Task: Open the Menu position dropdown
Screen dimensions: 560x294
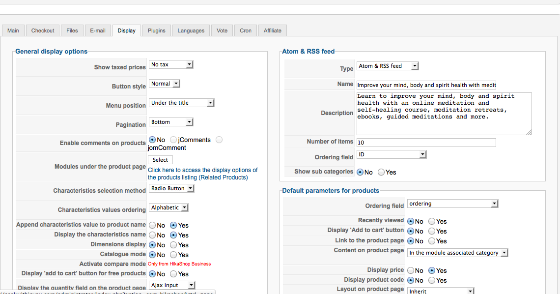Action: [181, 103]
